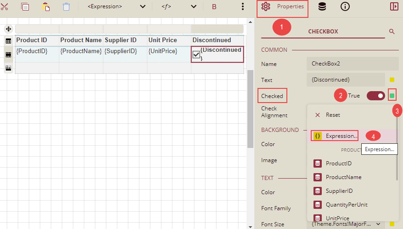Click the checkbox in the Discontinued cell

(196, 55)
